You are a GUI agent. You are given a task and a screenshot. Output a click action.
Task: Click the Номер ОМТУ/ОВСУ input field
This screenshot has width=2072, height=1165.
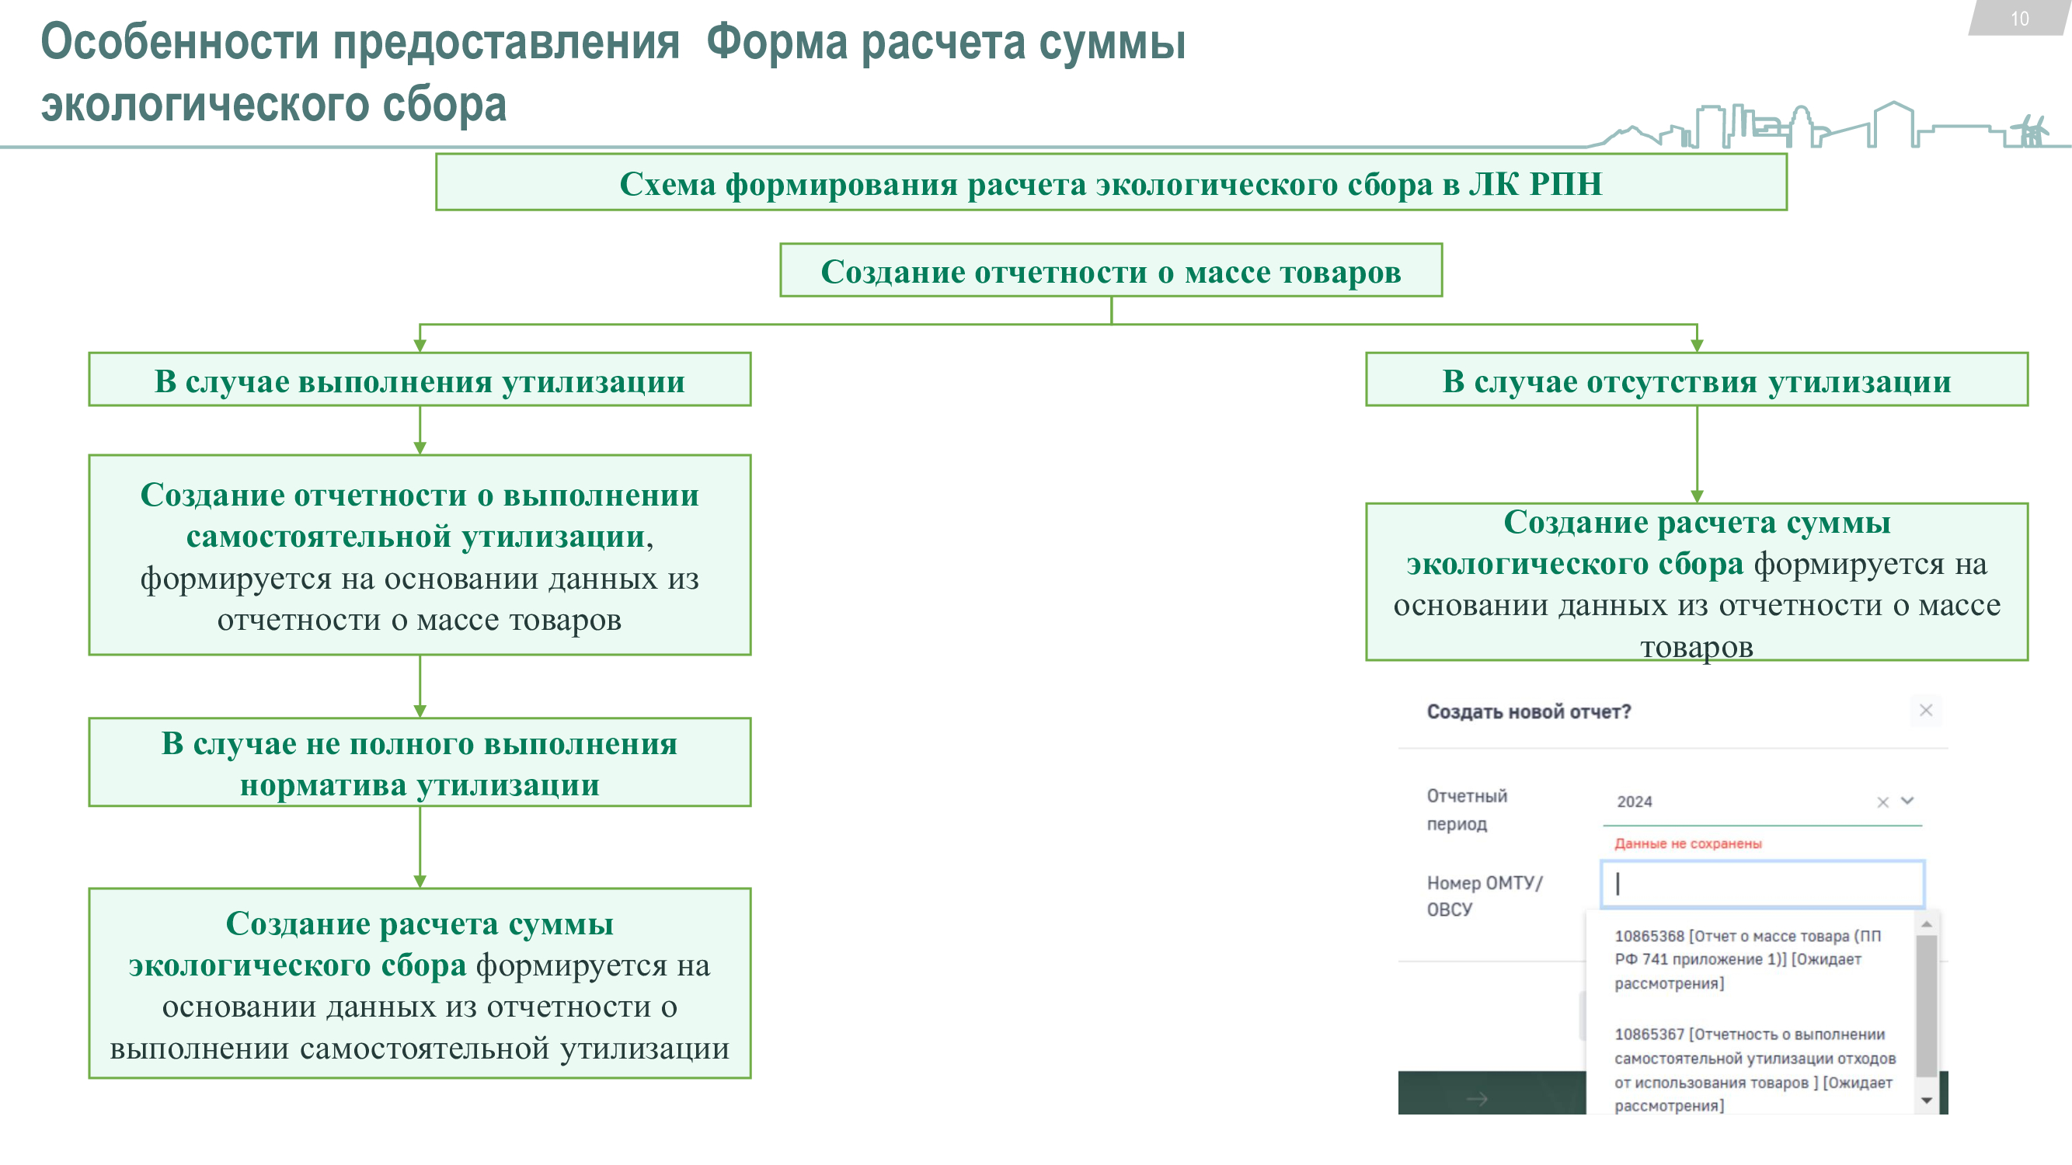[1761, 884]
